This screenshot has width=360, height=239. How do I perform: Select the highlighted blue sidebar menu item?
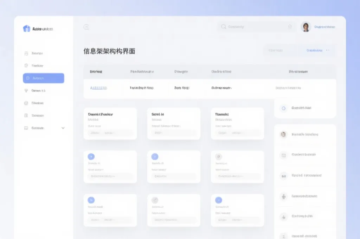pyautogui.click(x=44, y=78)
